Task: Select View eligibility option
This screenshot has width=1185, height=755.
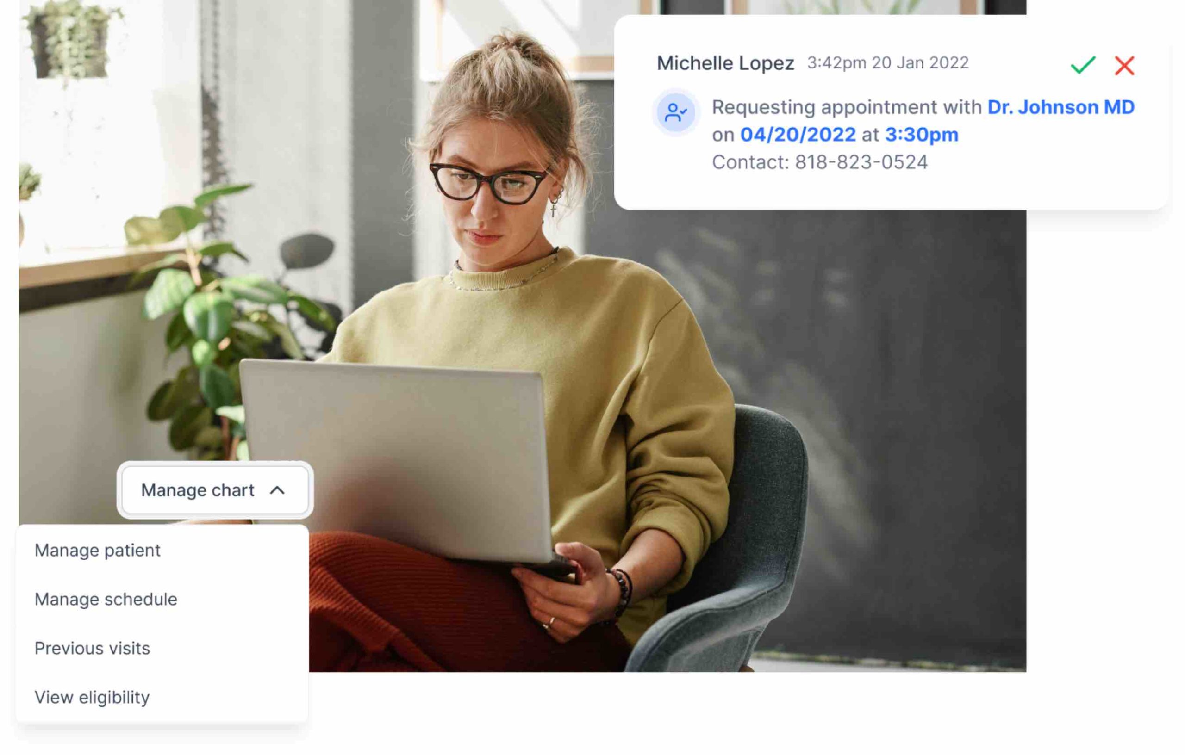Action: pos(92,697)
